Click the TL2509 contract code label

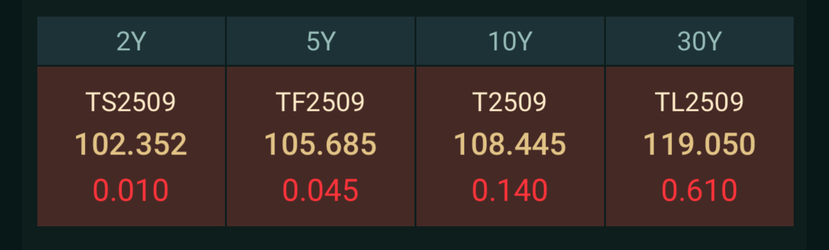coord(700,103)
